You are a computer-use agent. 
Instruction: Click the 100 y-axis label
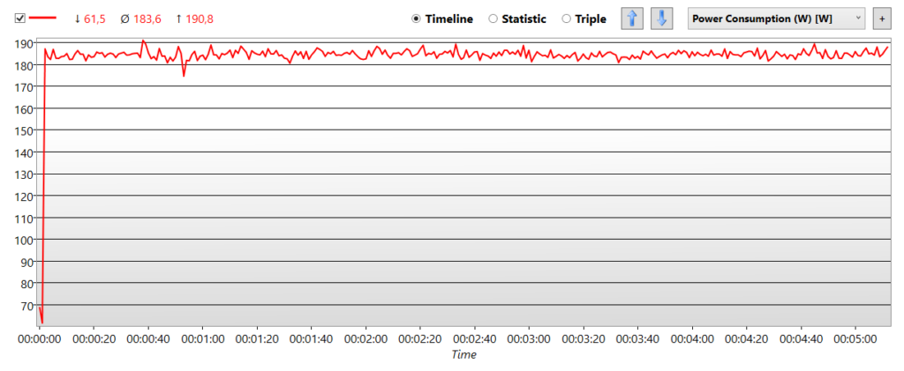pyautogui.click(x=23, y=240)
